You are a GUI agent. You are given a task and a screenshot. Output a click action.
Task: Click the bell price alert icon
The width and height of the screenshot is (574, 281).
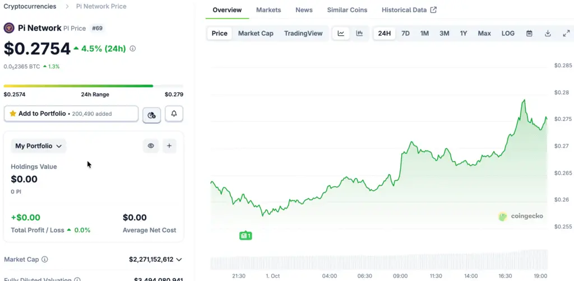[x=174, y=114]
